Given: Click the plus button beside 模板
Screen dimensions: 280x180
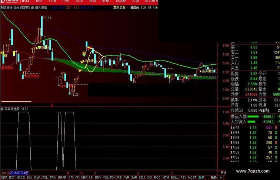Looking at the screenshot, I should (221, 177).
